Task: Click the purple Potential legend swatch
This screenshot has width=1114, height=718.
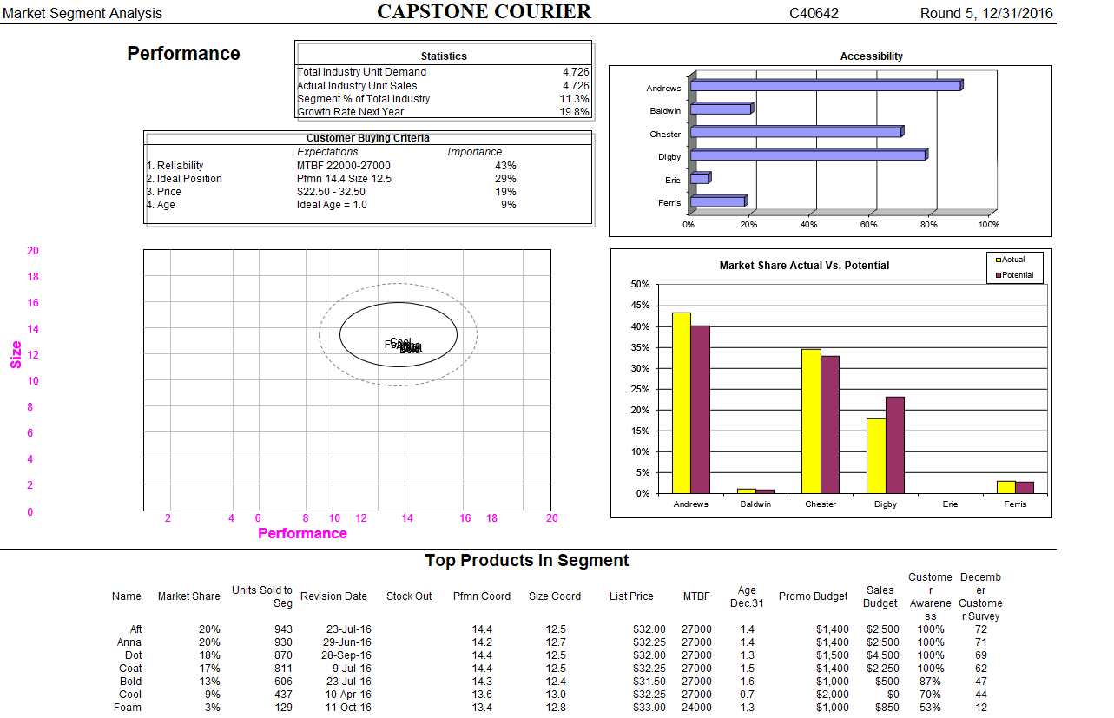Action: 997,275
